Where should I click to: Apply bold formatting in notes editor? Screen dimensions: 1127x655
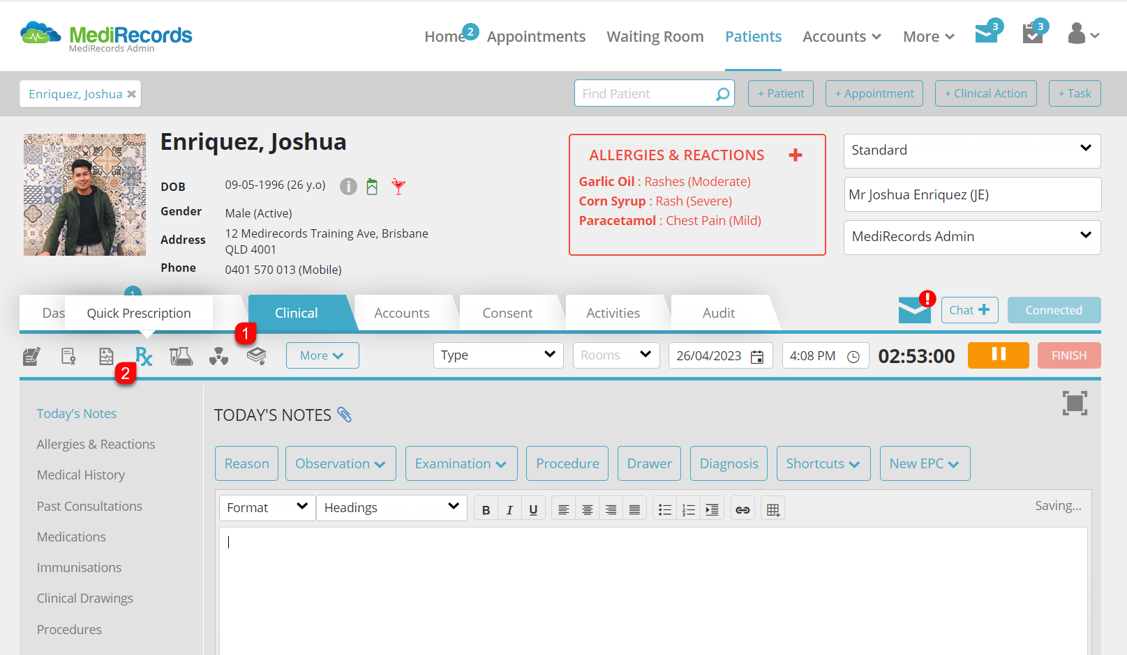tap(486, 510)
